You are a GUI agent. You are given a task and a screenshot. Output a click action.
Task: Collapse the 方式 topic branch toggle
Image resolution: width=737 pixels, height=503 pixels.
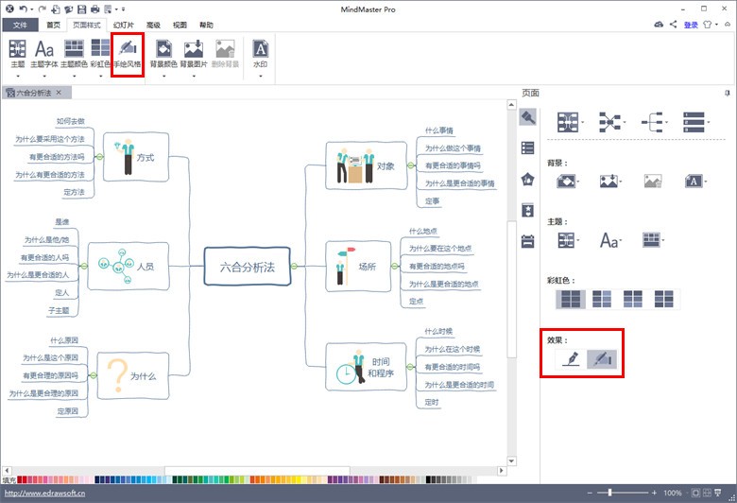click(99, 157)
